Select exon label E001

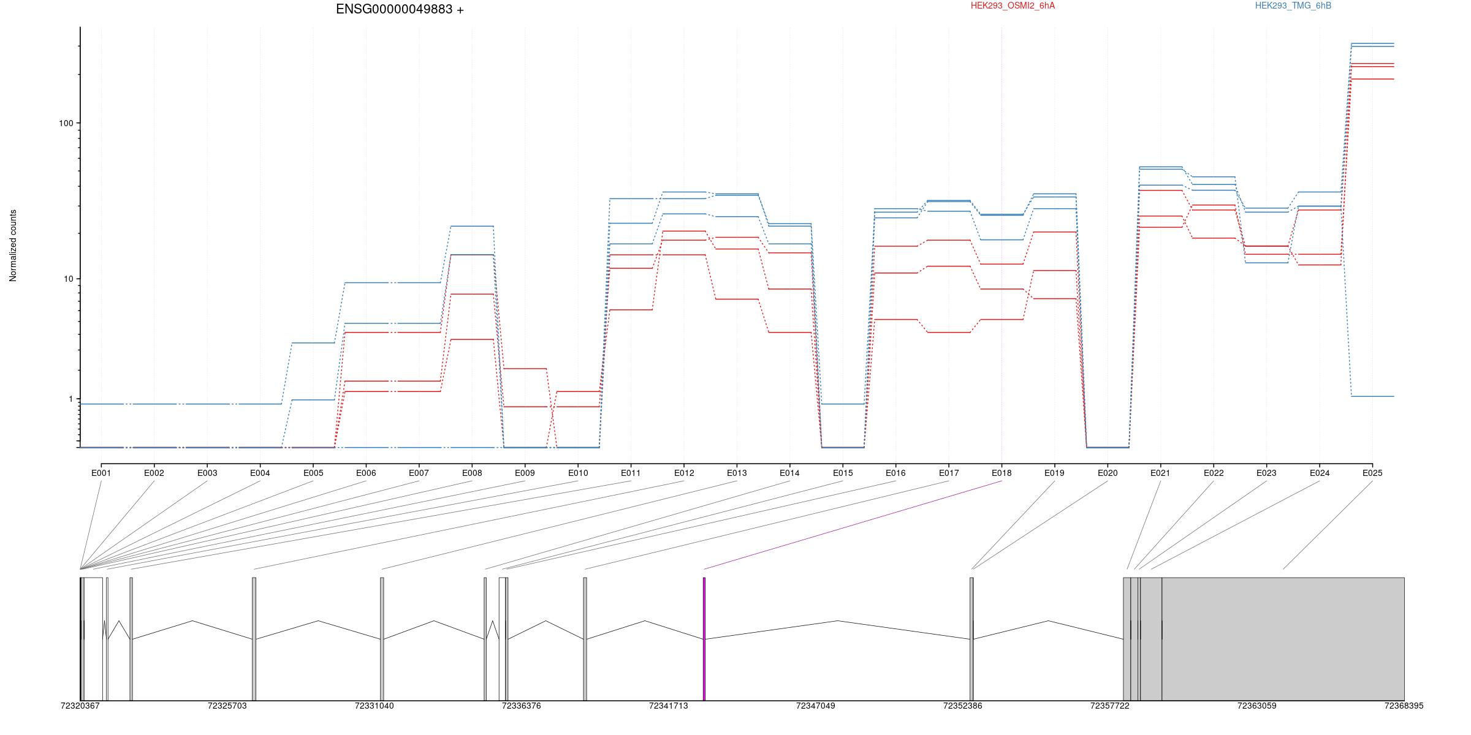tap(101, 473)
